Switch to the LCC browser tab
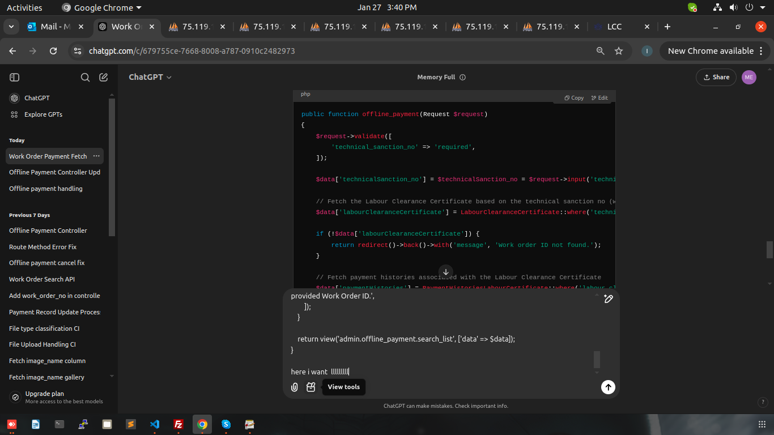 pyautogui.click(x=614, y=27)
